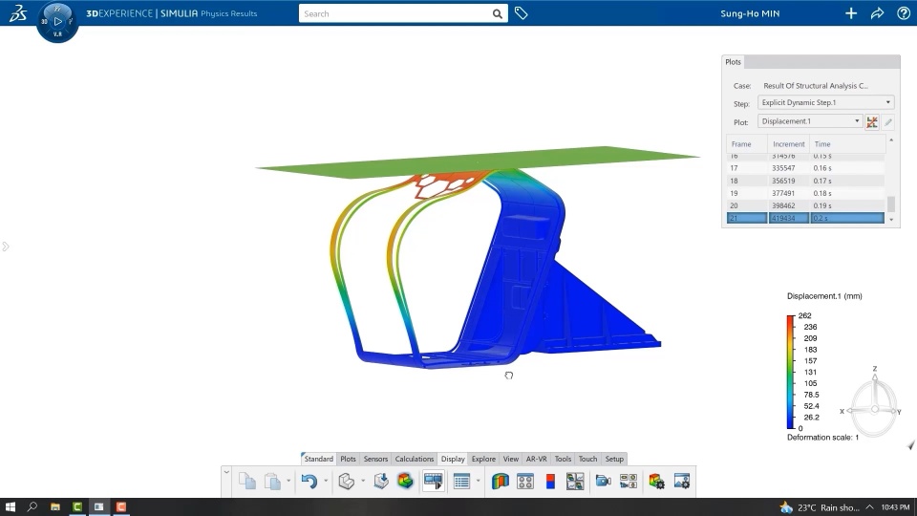Open the AR-VR tab

536,459
